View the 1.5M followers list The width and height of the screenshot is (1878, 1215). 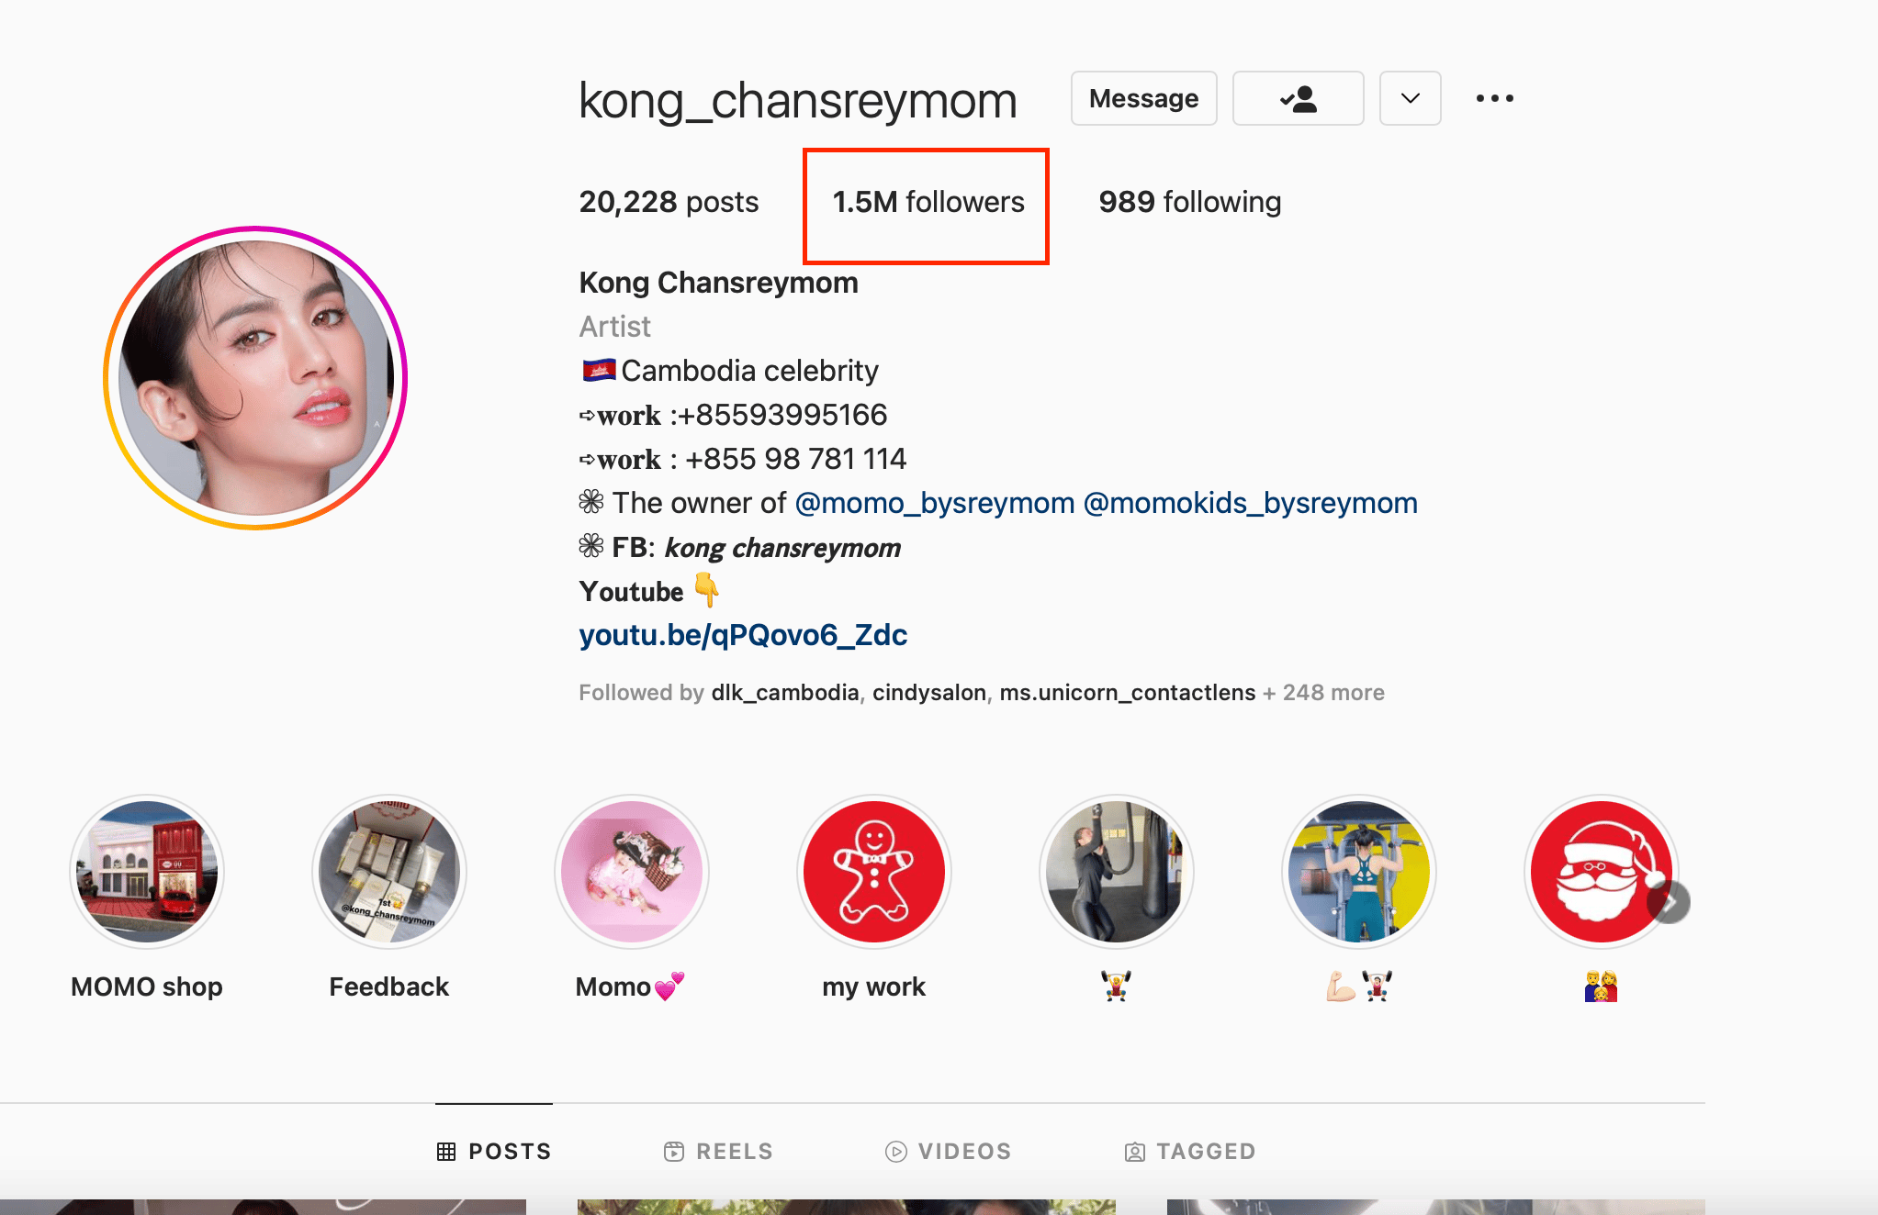pyautogui.click(x=928, y=202)
